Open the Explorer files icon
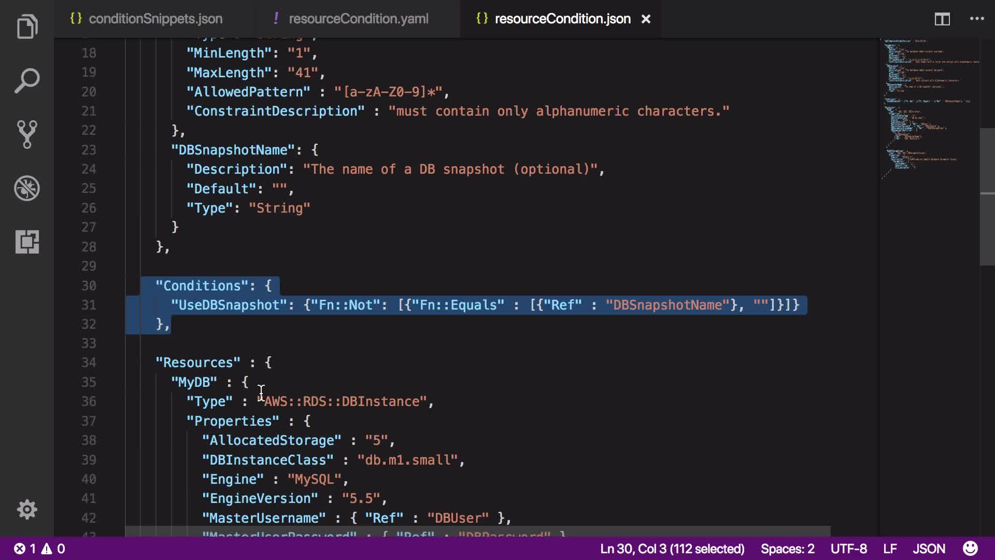 [x=27, y=27]
